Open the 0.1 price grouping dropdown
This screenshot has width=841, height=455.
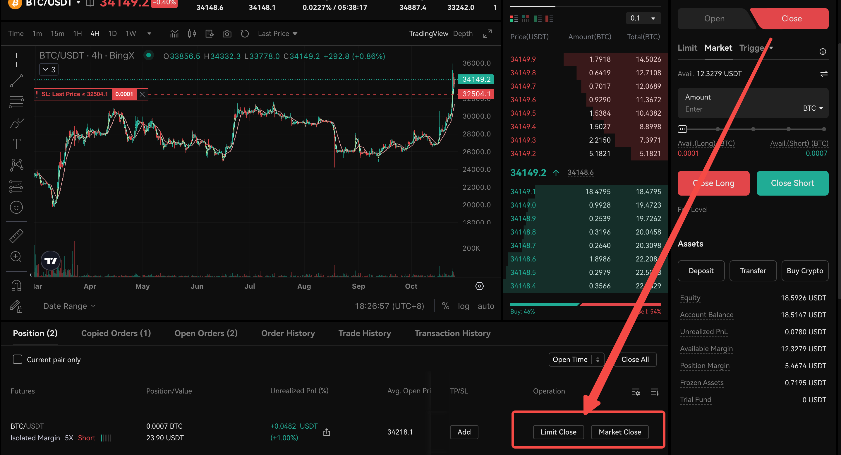(x=643, y=18)
